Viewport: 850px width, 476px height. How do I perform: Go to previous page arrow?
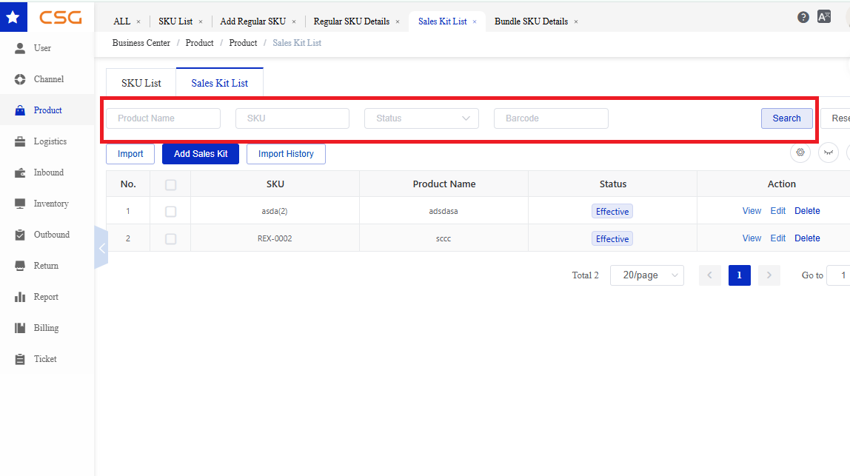pos(709,275)
